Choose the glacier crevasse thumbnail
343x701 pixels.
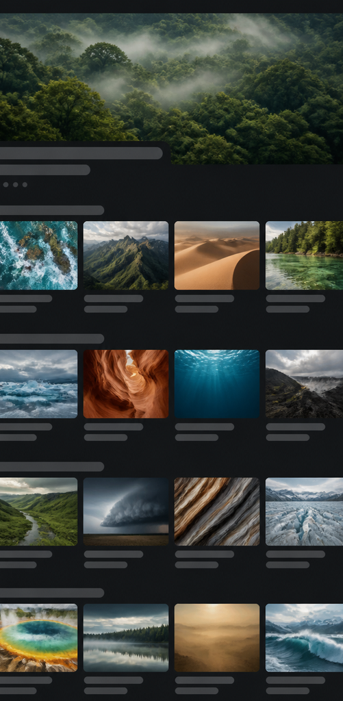[x=304, y=512]
